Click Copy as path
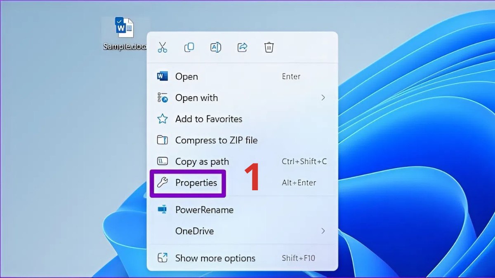 [x=202, y=161]
